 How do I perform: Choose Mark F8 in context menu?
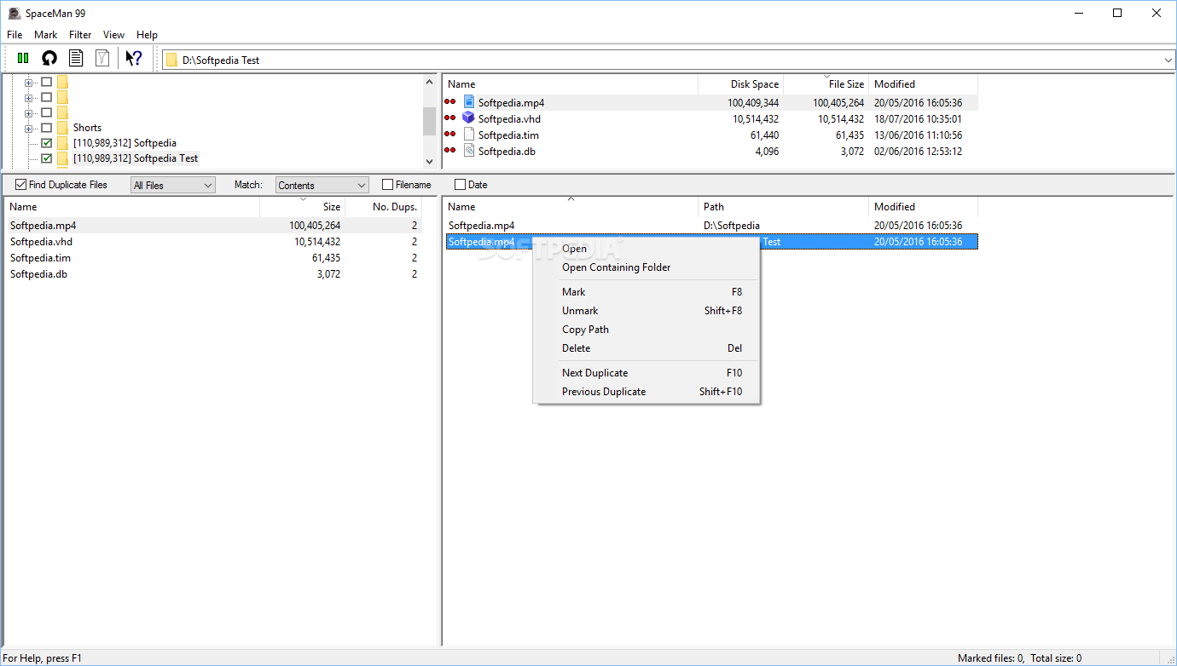coord(646,292)
